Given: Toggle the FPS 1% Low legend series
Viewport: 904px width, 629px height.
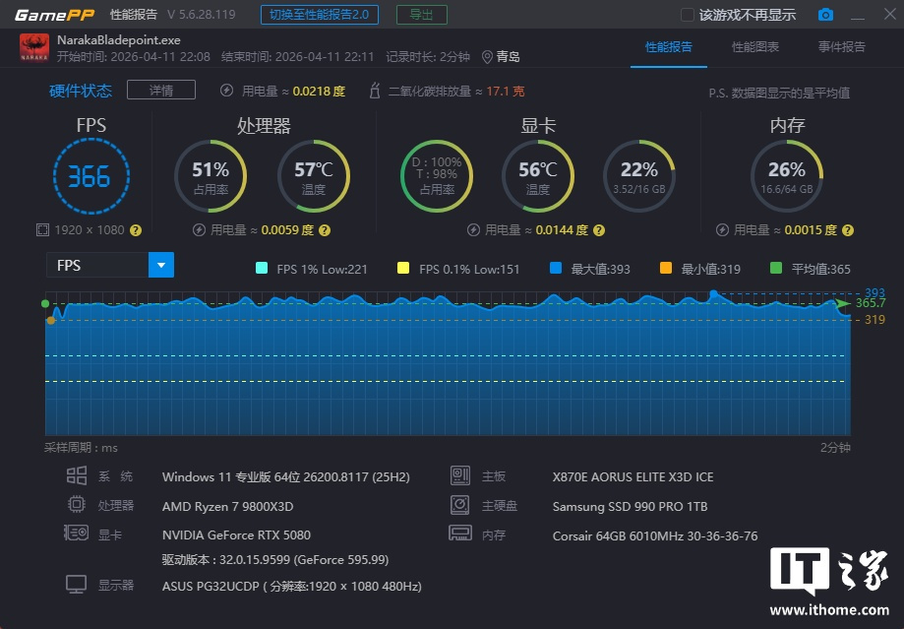Looking at the screenshot, I should click(261, 268).
